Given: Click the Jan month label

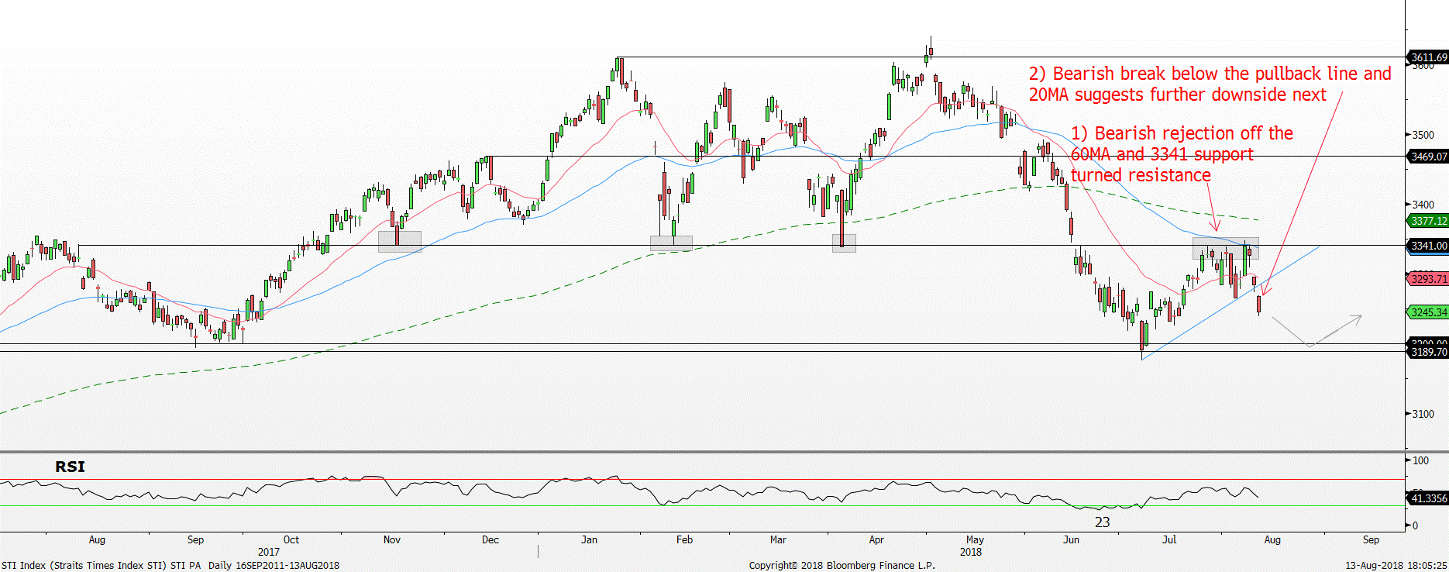Looking at the screenshot, I should [589, 539].
